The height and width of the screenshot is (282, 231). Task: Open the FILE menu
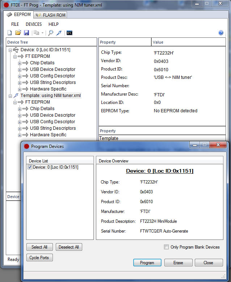click(15, 24)
